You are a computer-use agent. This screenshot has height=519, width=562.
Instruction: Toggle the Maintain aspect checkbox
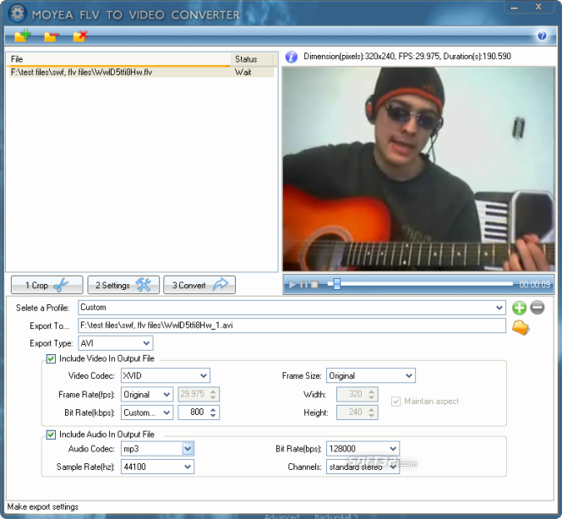pos(396,402)
